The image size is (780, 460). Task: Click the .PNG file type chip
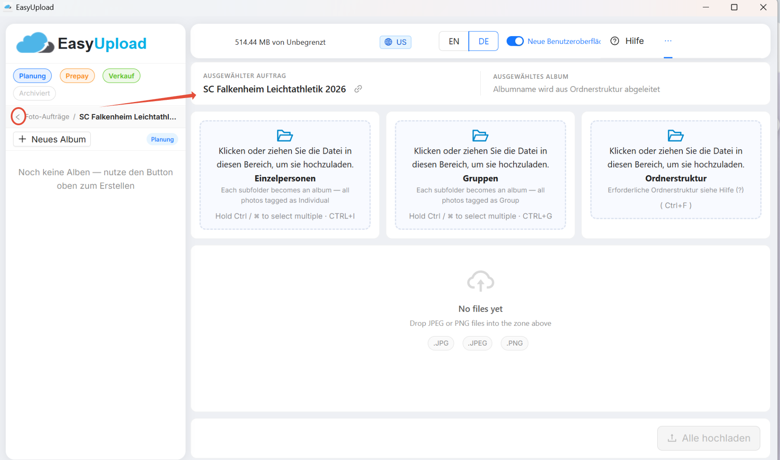(x=514, y=343)
